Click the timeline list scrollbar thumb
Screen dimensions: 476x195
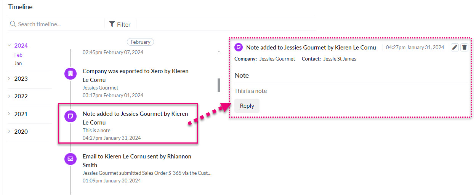[219, 85]
